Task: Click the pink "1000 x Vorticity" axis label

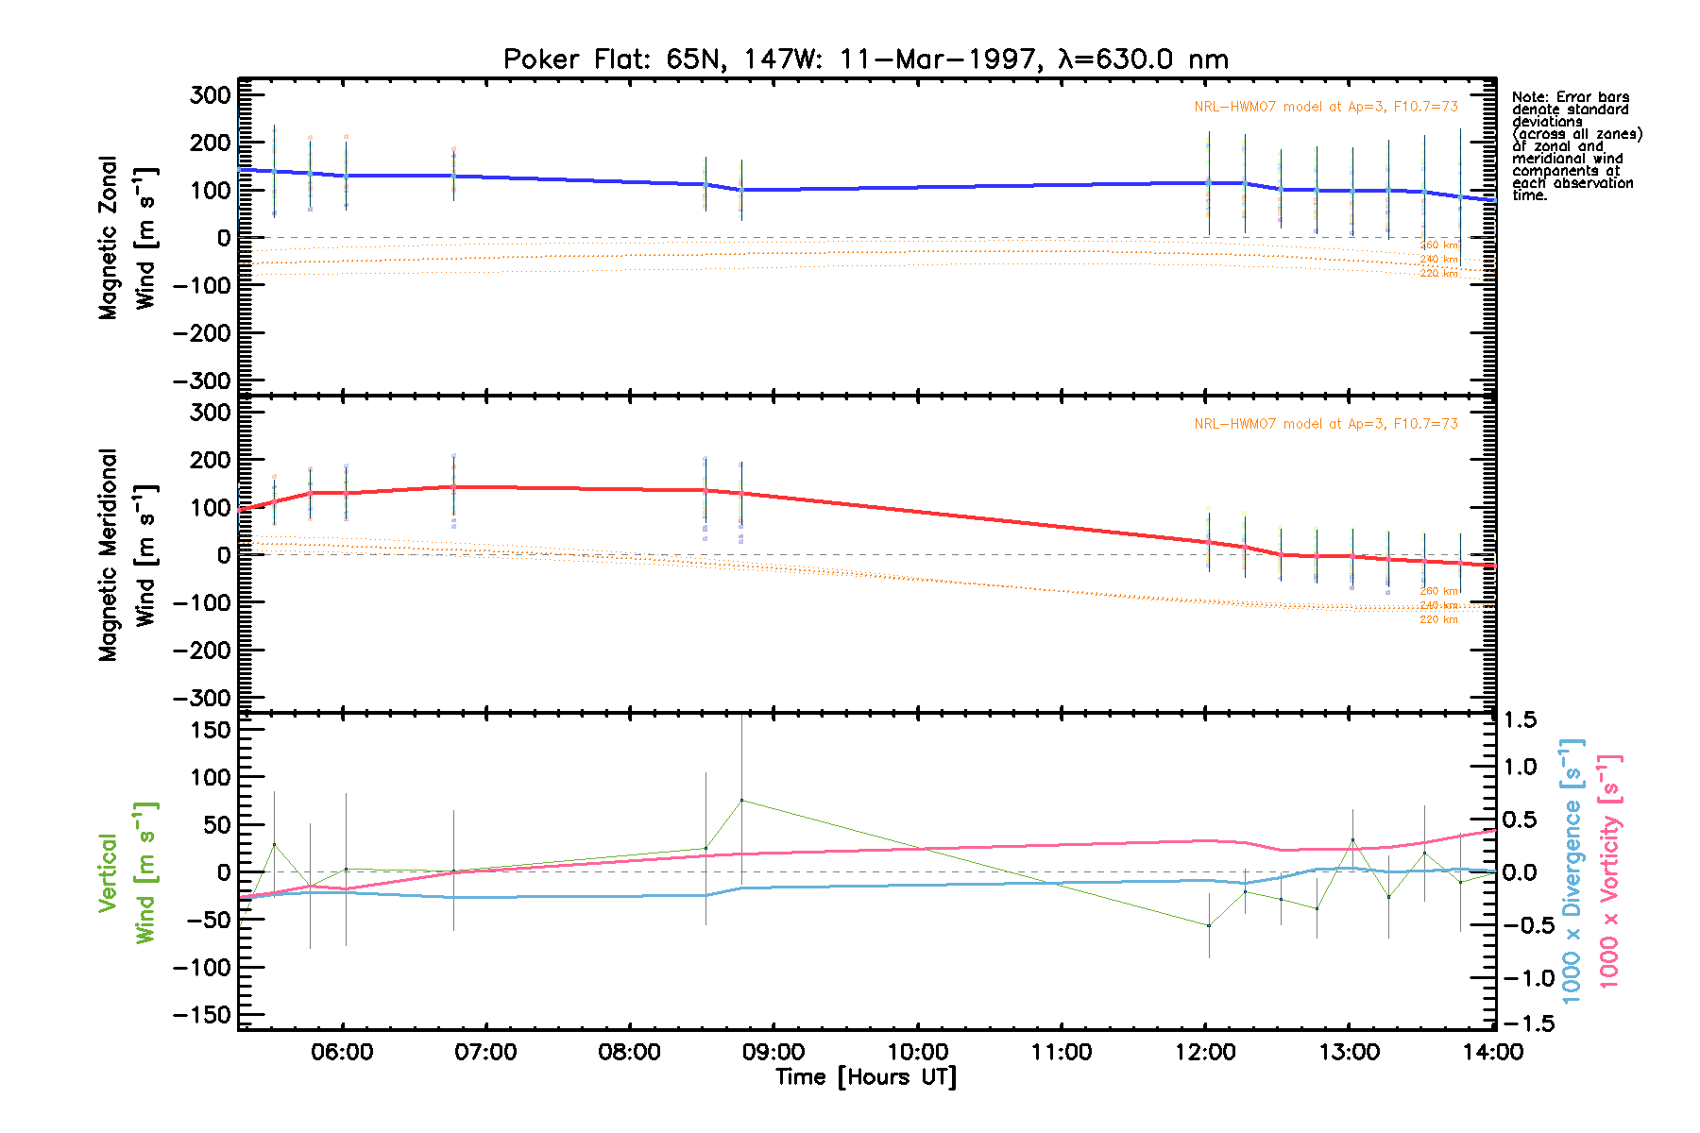Action: click(x=1608, y=871)
